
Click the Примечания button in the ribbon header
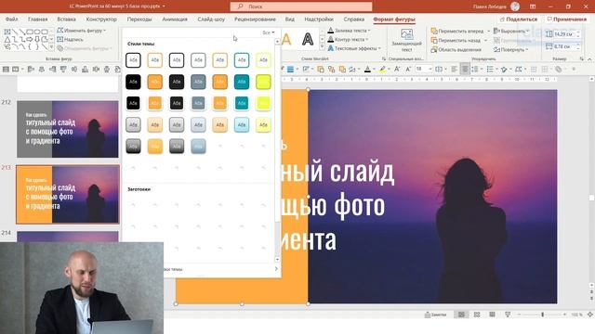tap(567, 19)
